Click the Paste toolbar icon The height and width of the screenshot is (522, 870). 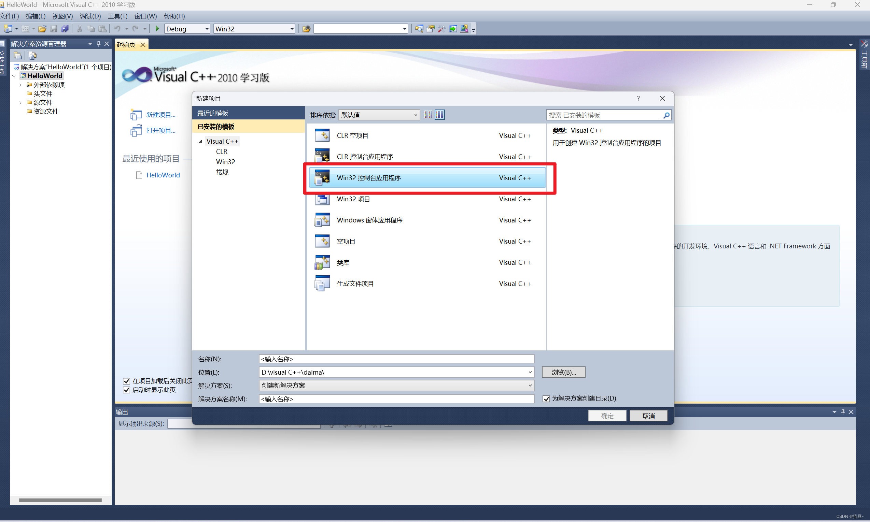102,29
